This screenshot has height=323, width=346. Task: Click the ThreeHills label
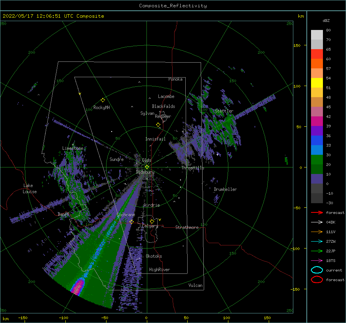click(193, 168)
